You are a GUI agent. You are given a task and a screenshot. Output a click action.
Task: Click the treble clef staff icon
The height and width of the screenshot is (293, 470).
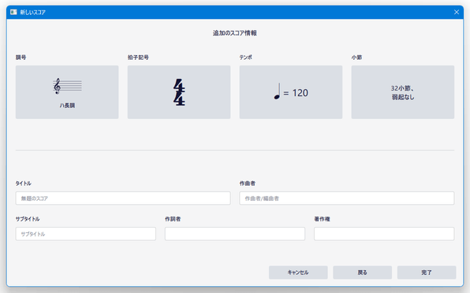tap(67, 86)
